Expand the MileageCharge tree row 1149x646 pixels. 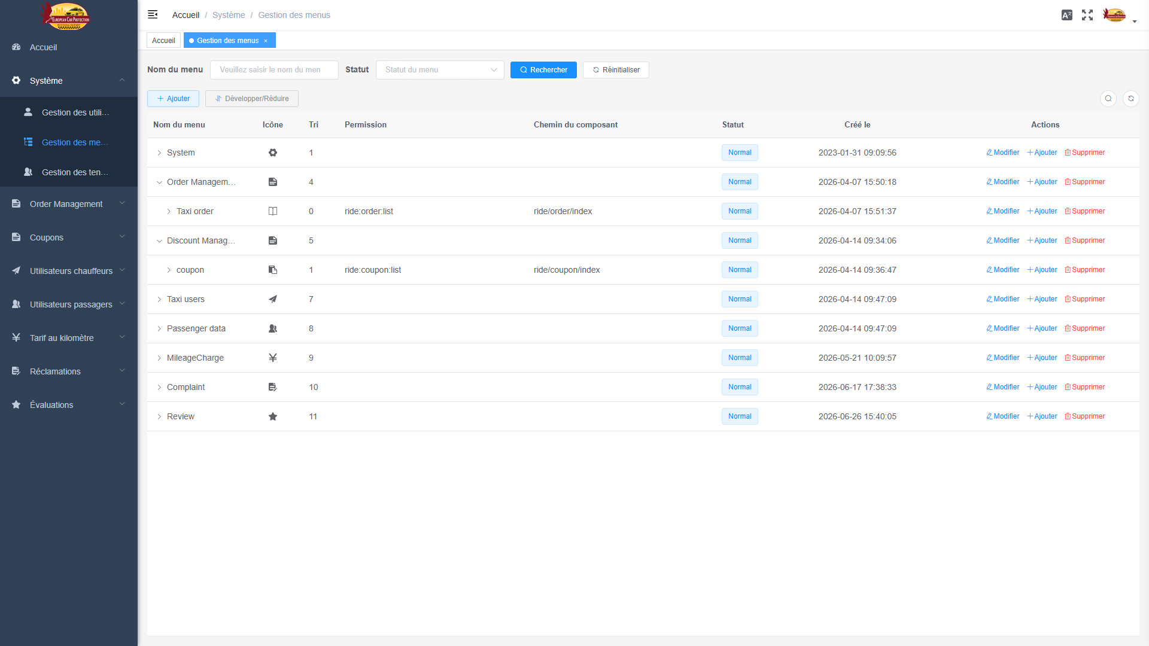(x=159, y=358)
